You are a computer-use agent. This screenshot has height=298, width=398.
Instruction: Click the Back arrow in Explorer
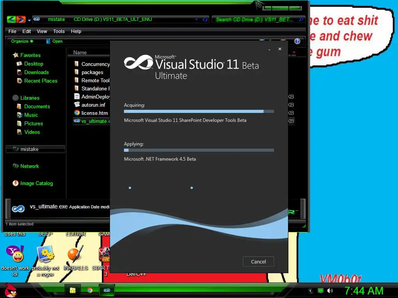11,19
